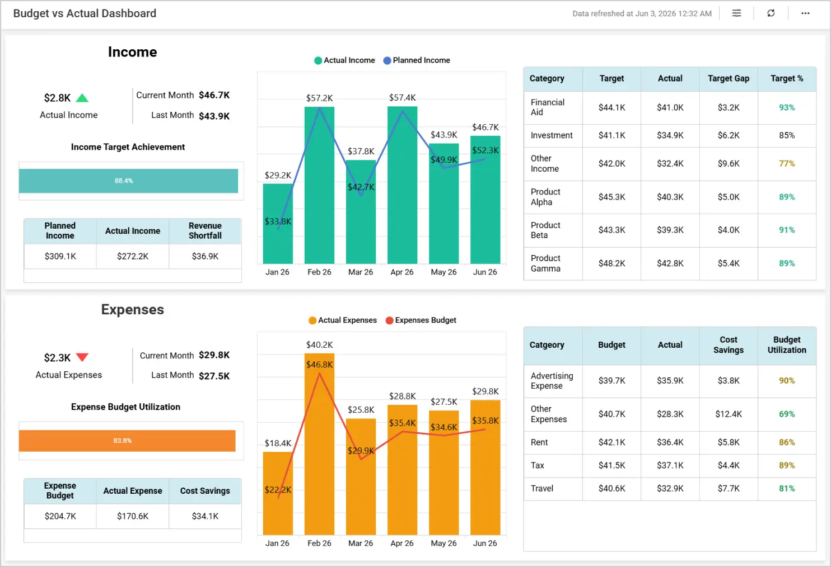Viewport: 831px width, 567px height.
Task: Click the data refreshed timestamp text
Action: [642, 13]
